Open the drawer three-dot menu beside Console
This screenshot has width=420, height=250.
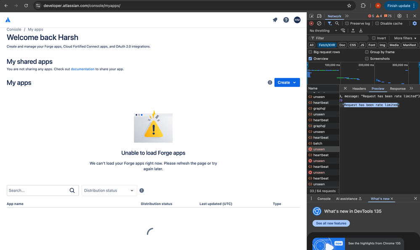311,198
